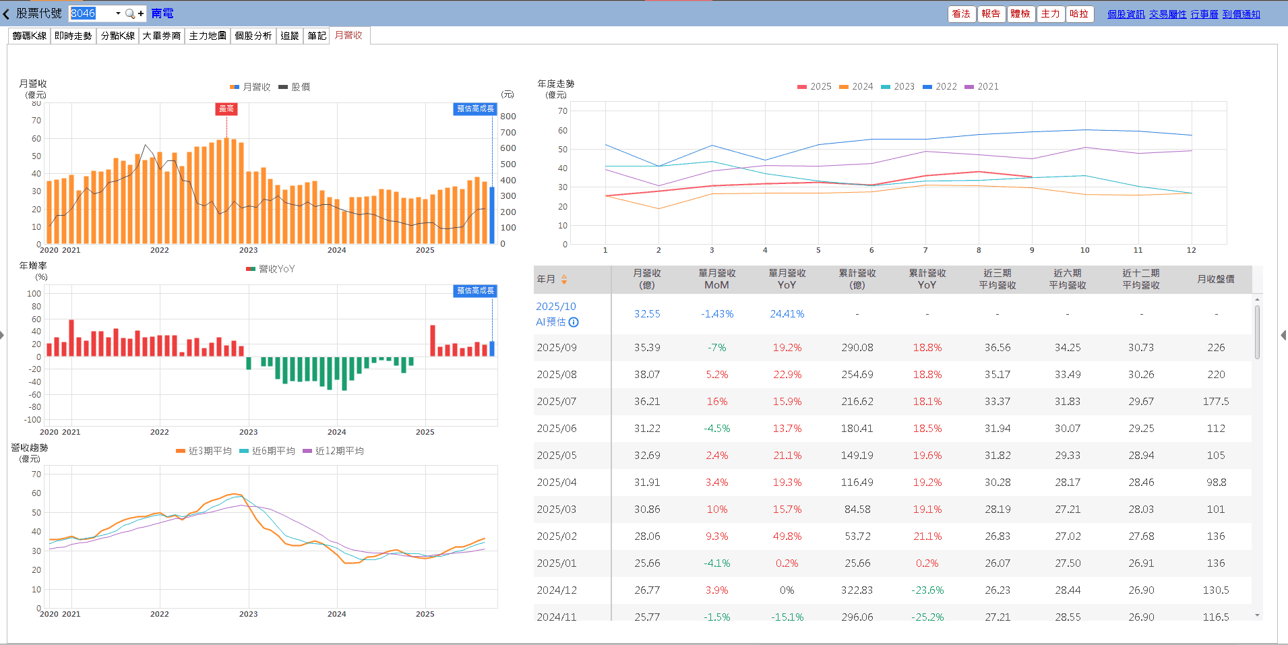Open the 個股資訊 link
The height and width of the screenshot is (645, 1288).
coord(1126,14)
